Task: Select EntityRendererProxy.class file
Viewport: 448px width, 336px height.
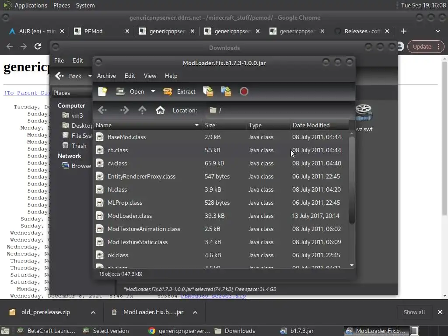Action: pos(221,177)
